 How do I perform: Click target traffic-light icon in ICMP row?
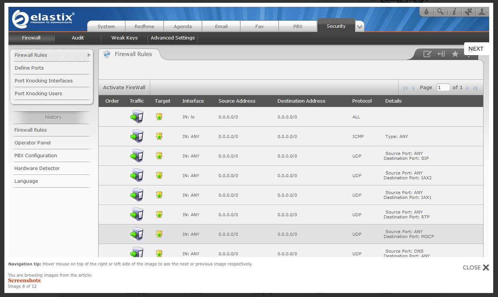pos(159,136)
